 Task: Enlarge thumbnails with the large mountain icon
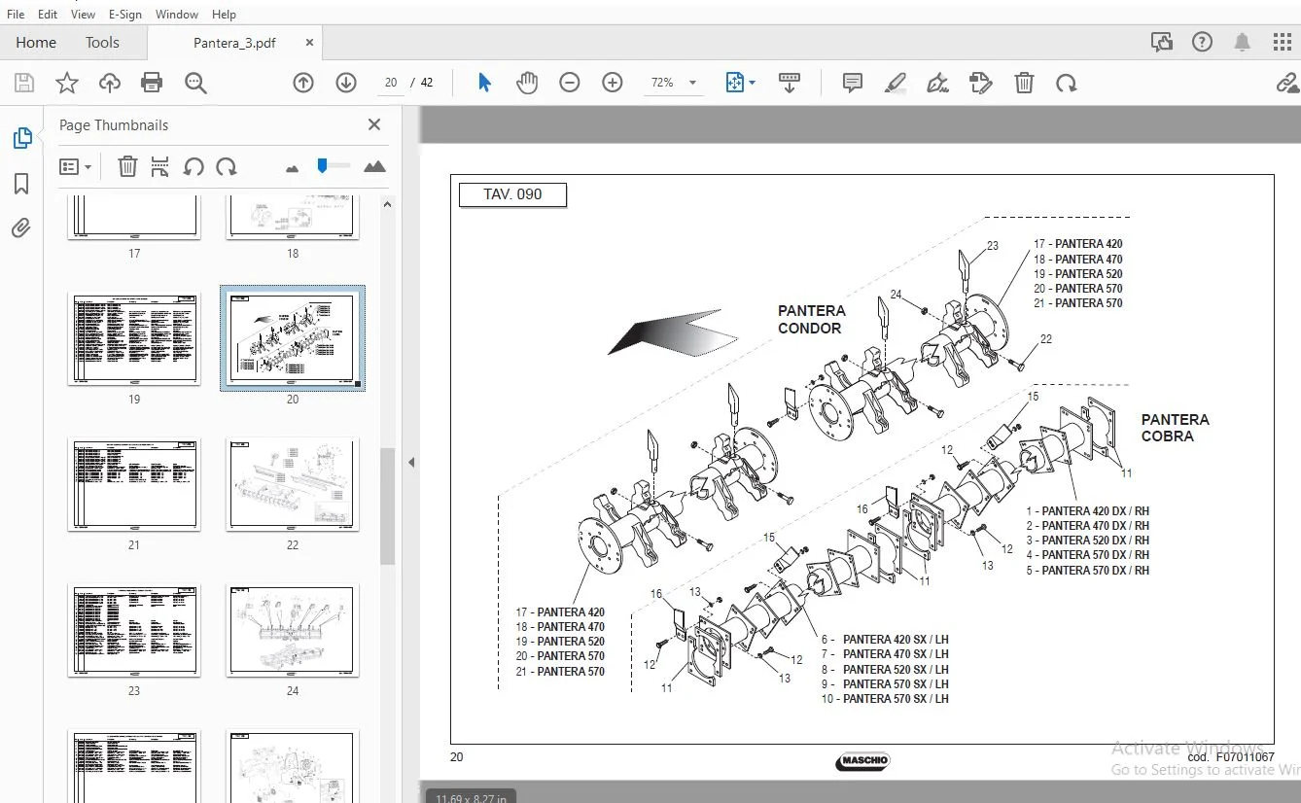pos(374,166)
